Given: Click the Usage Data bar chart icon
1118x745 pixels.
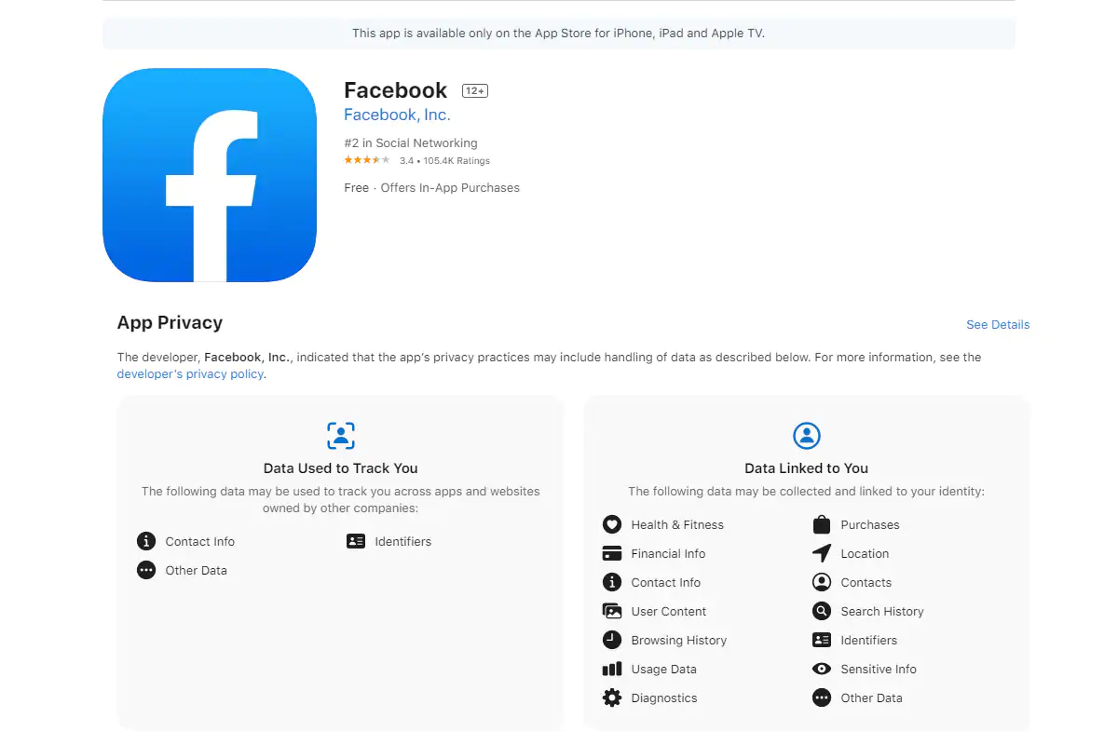Looking at the screenshot, I should [612, 669].
